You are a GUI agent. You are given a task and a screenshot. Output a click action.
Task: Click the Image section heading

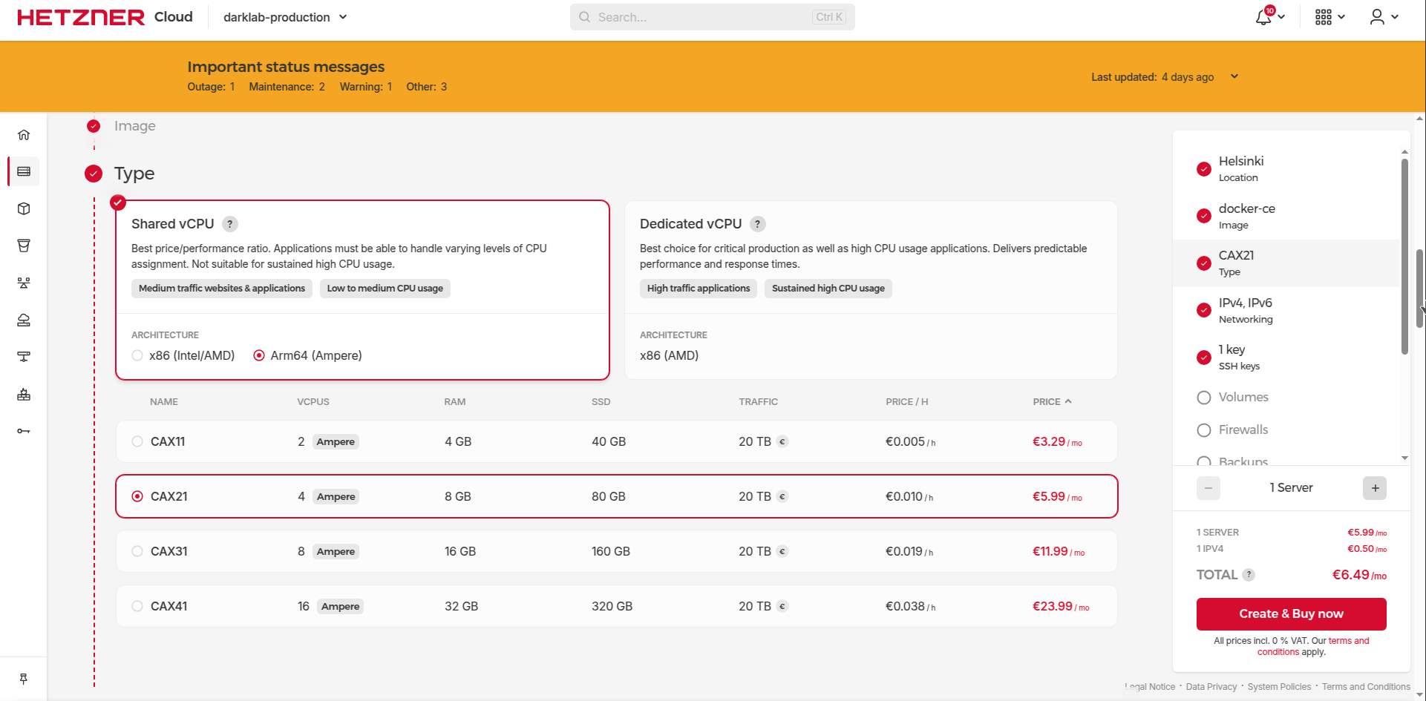tap(135, 126)
